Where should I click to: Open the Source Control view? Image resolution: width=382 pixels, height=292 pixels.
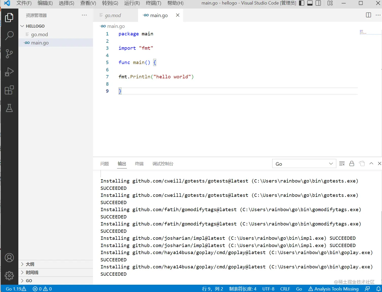pyautogui.click(x=9, y=54)
